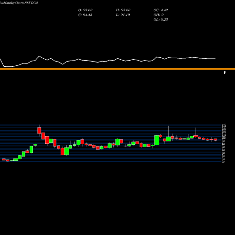
Task: Click the close price value C: 94.43
Action: click(85, 15)
